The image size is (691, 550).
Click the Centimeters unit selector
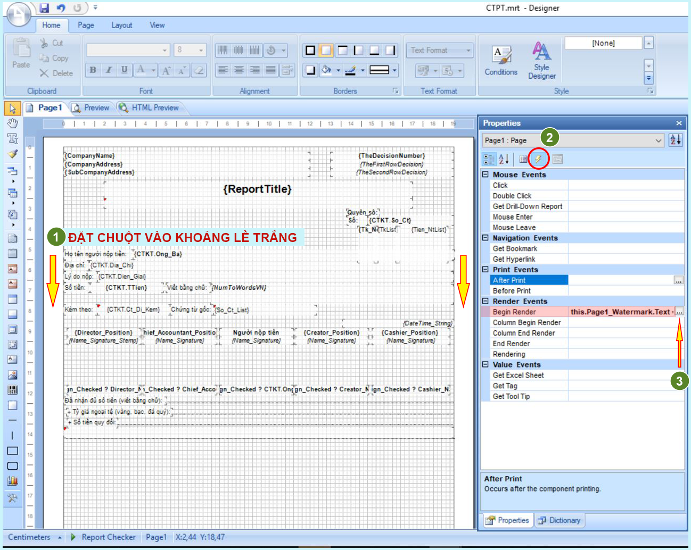click(x=34, y=537)
